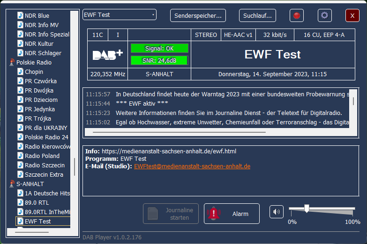Image resolution: width=367 pixels, height=244 pixels.
Task: Click the red record button
Action: point(296,15)
